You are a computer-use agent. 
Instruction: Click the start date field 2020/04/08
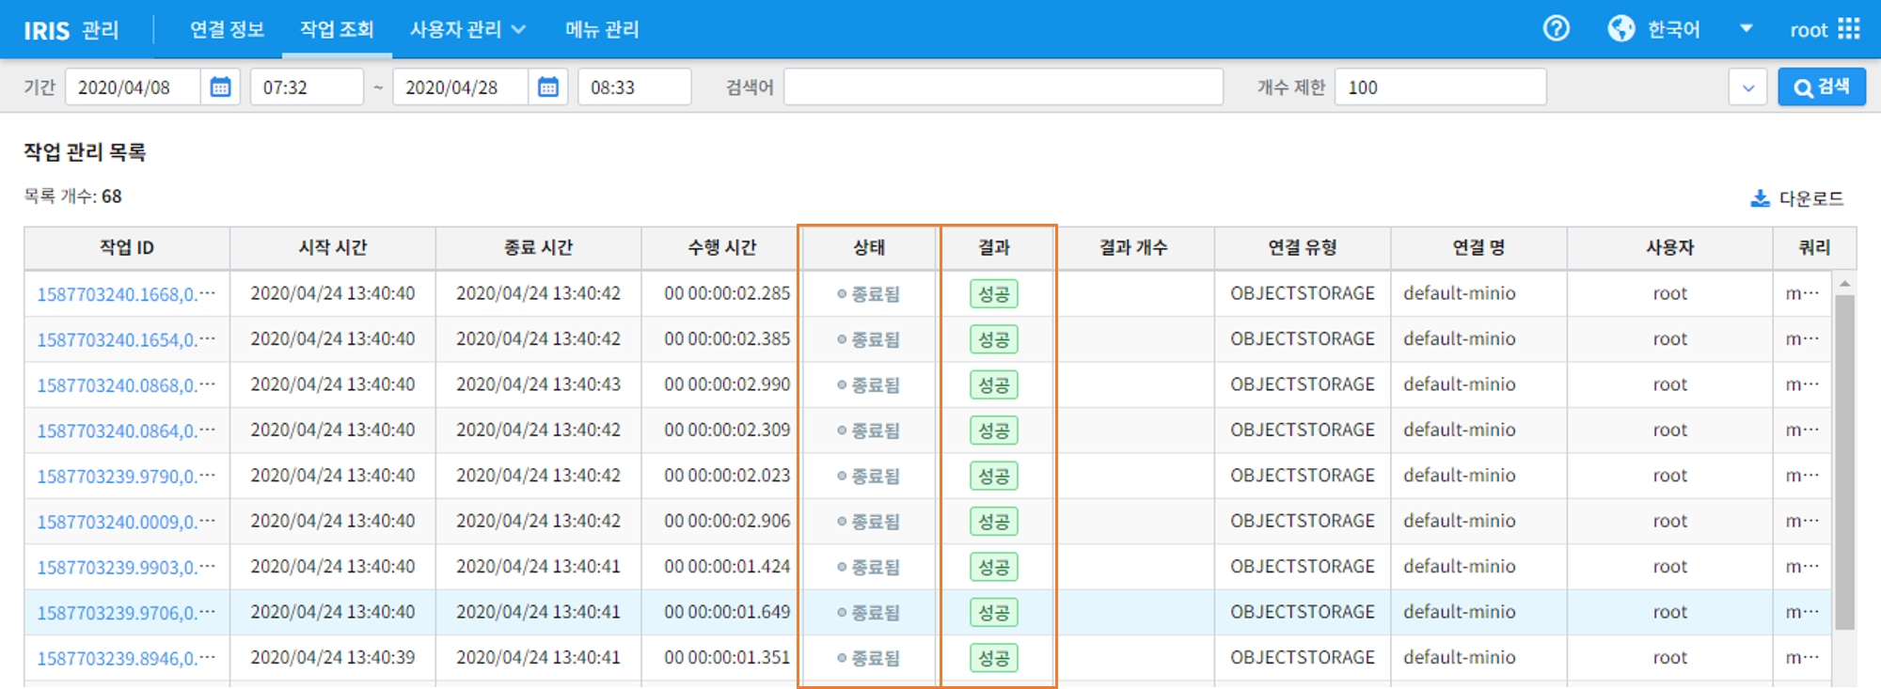133,87
